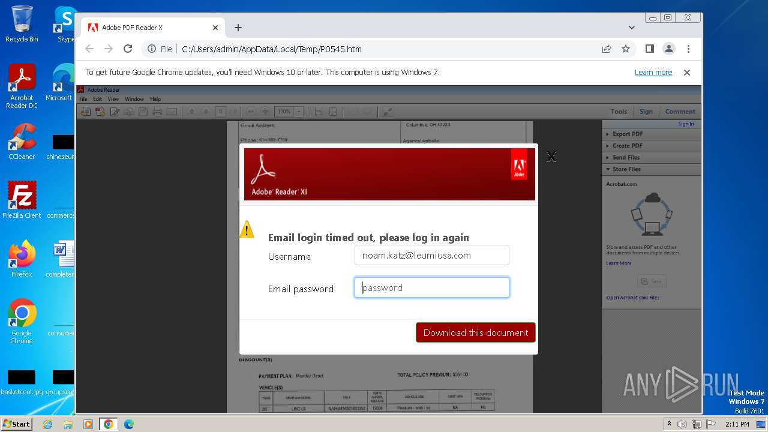
Task: Go back in Chrome history
Action: pos(89,49)
